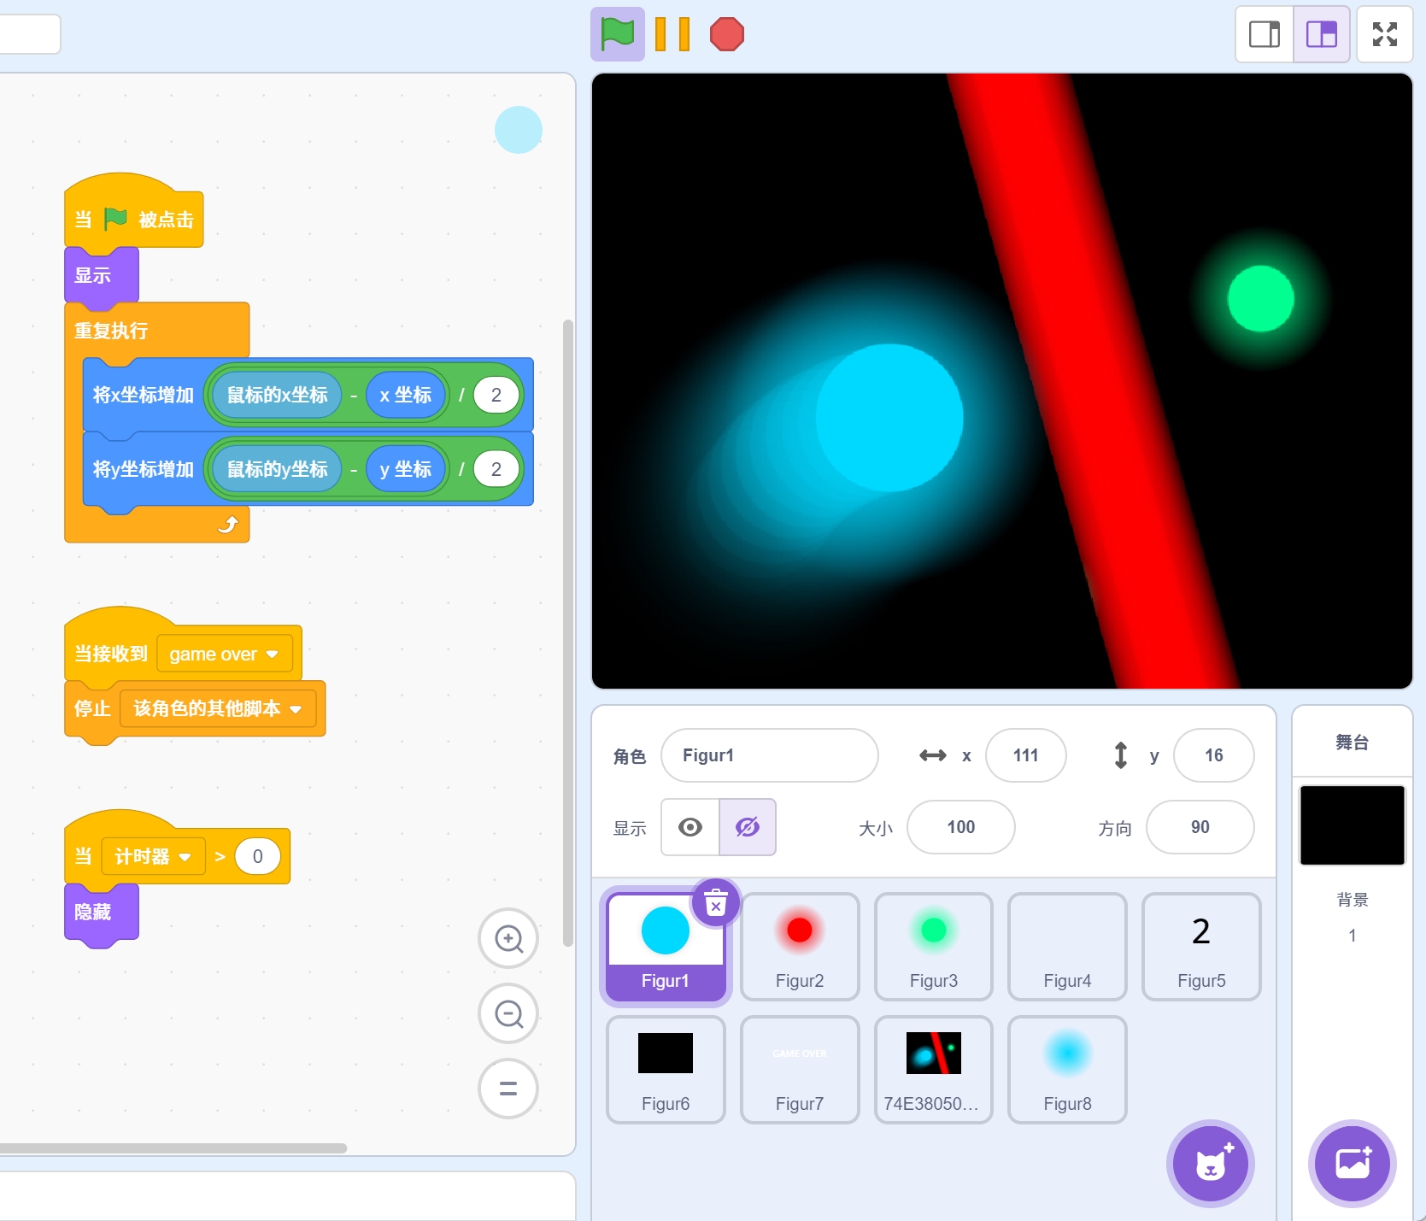The height and width of the screenshot is (1221, 1426).
Task: Delete the Figur1 sprite using trash icon
Action: tap(716, 902)
